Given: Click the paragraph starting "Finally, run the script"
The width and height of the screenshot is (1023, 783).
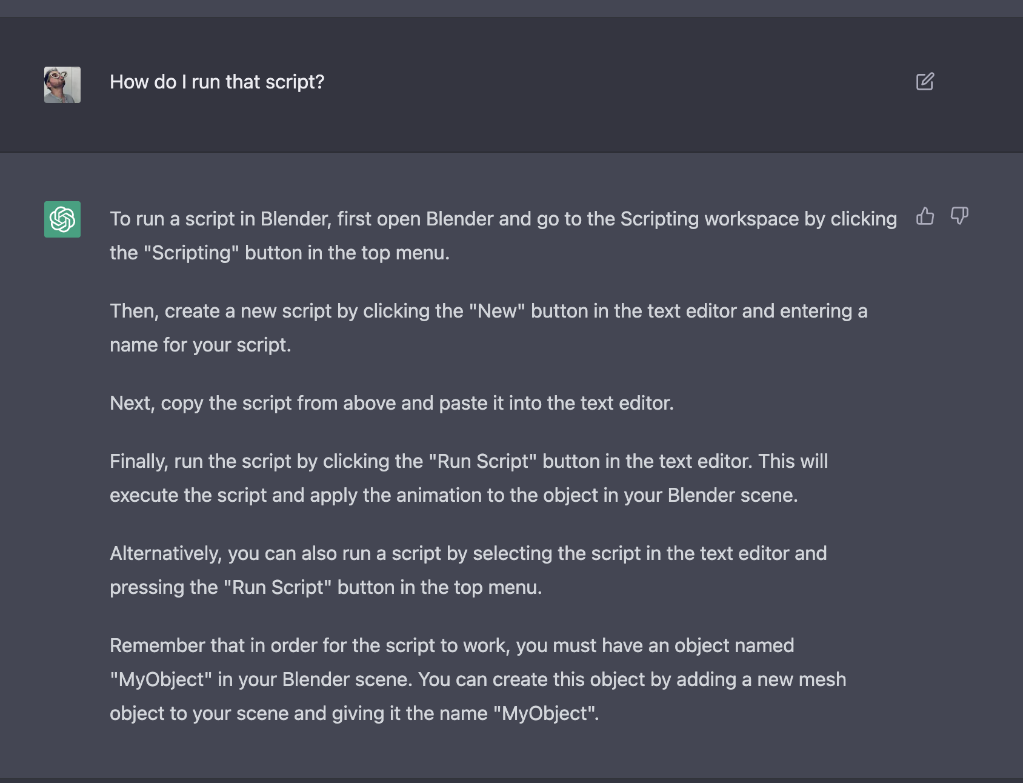Looking at the screenshot, I should pos(468,478).
